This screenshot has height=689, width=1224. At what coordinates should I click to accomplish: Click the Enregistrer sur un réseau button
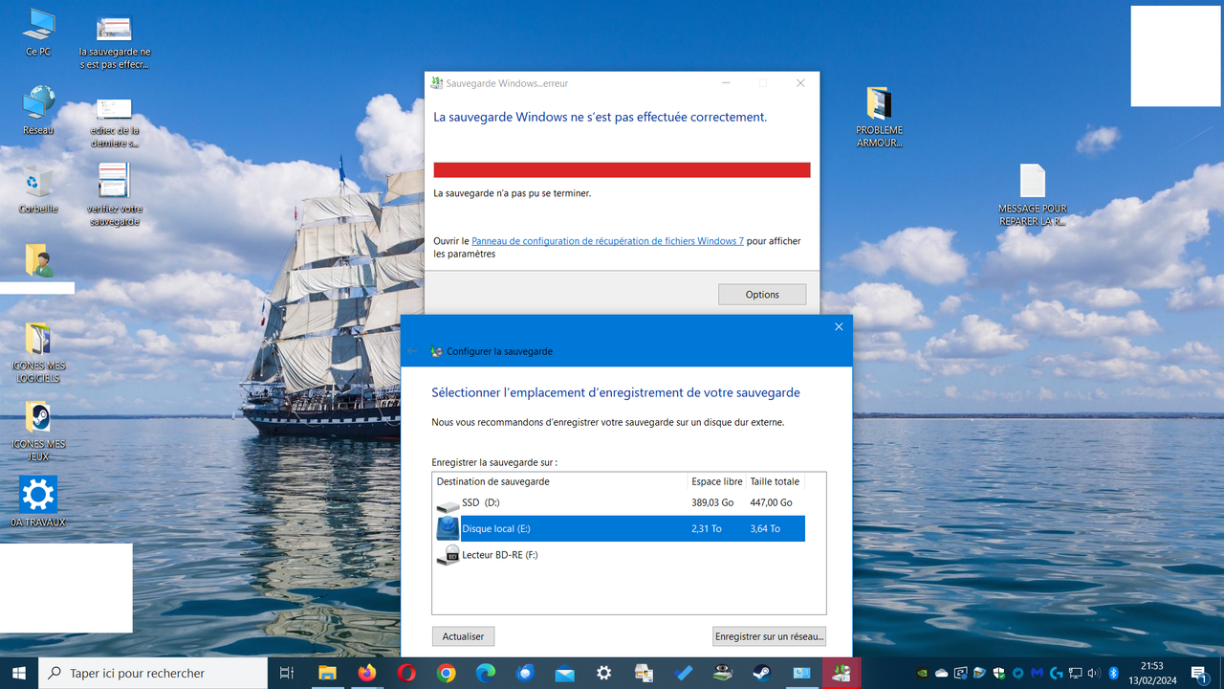769,635
